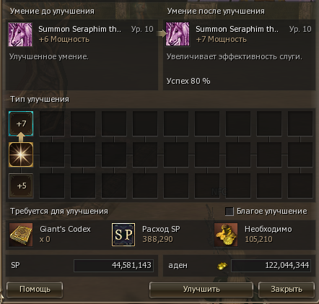The height and width of the screenshot is (304, 319).
Task: Click the after-enchant Seraphim skill icon
Action: 178,34
